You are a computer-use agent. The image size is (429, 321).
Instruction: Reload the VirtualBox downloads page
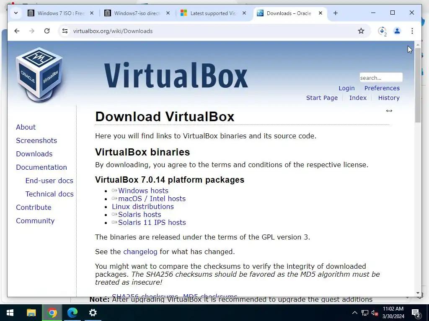pyautogui.click(x=47, y=31)
